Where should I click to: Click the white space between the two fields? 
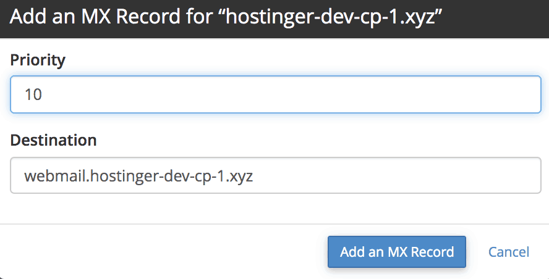click(275, 123)
